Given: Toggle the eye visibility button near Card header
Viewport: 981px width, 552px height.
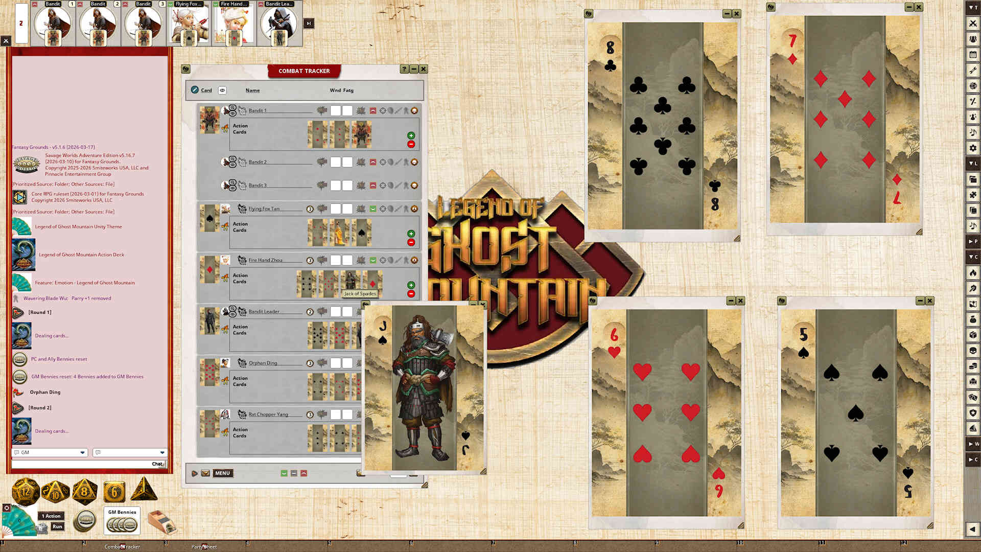Looking at the screenshot, I should pyautogui.click(x=222, y=90).
